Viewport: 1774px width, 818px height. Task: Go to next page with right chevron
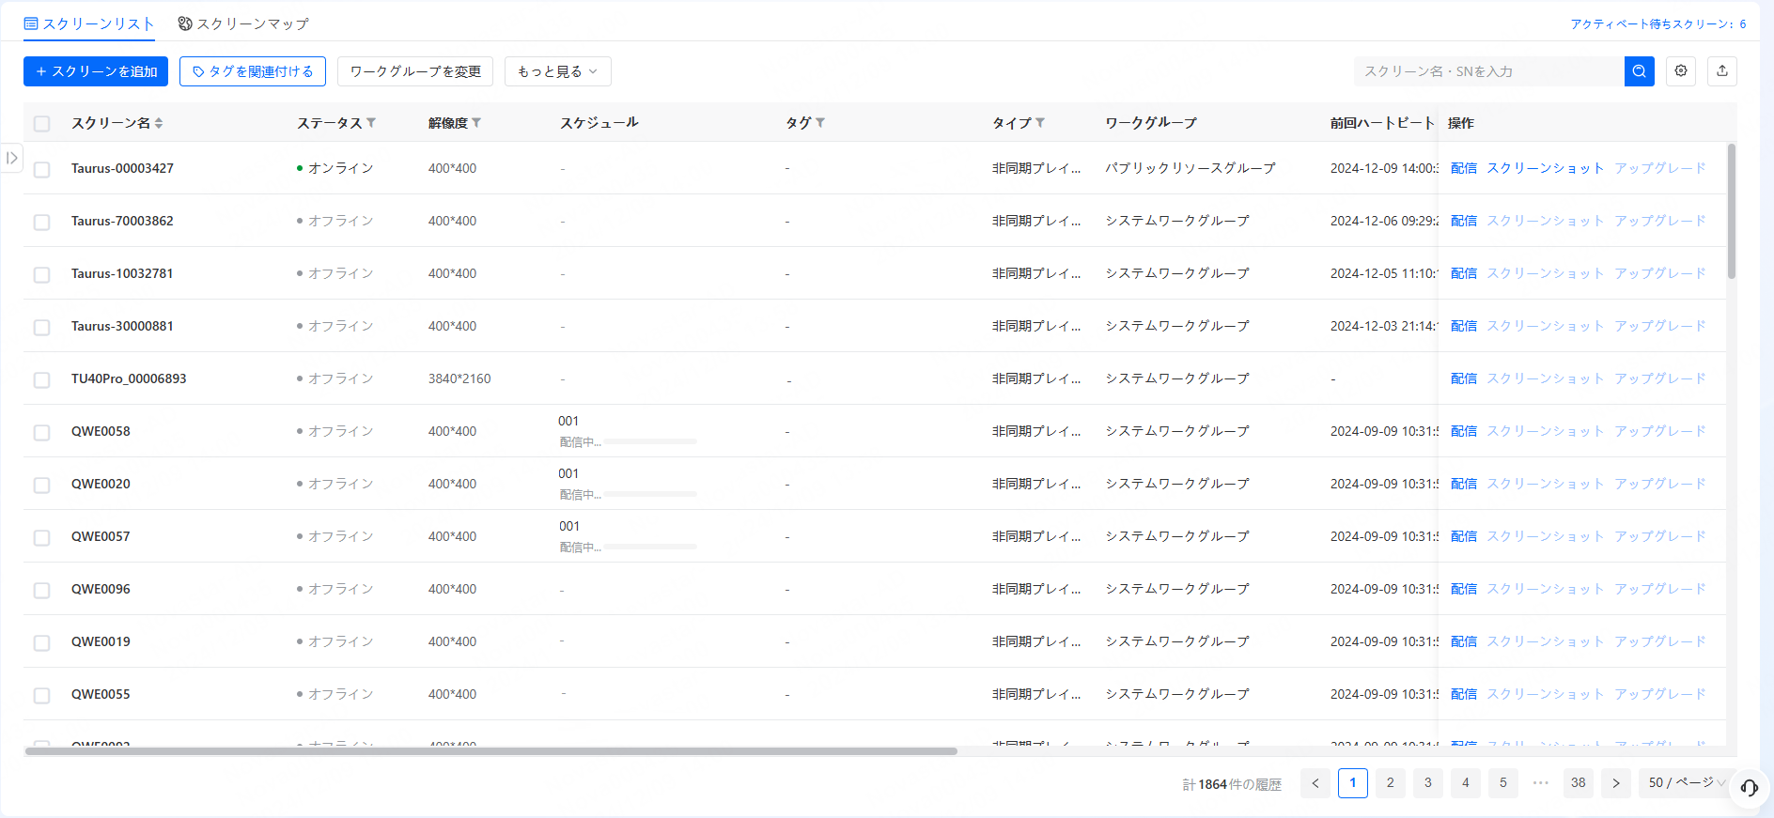(1615, 783)
